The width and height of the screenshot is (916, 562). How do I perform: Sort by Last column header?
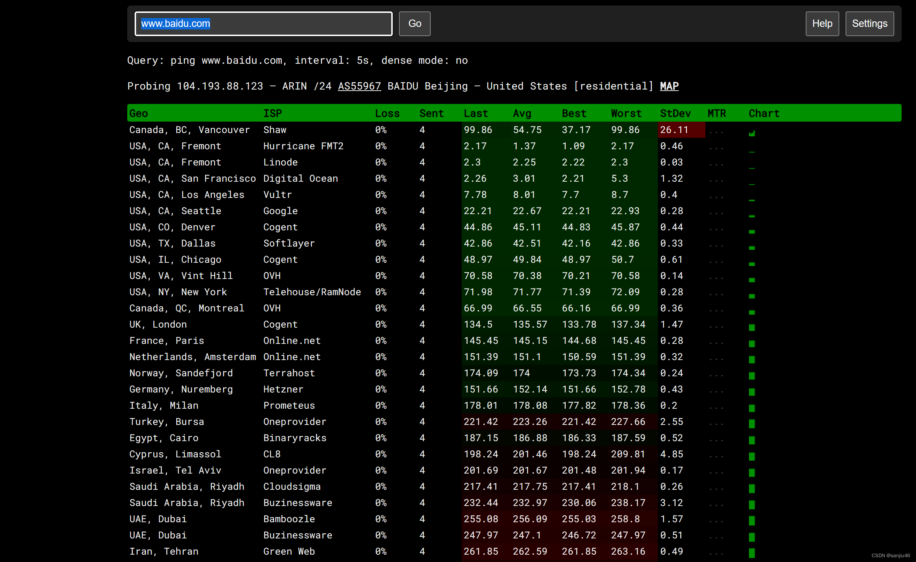point(476,114)
